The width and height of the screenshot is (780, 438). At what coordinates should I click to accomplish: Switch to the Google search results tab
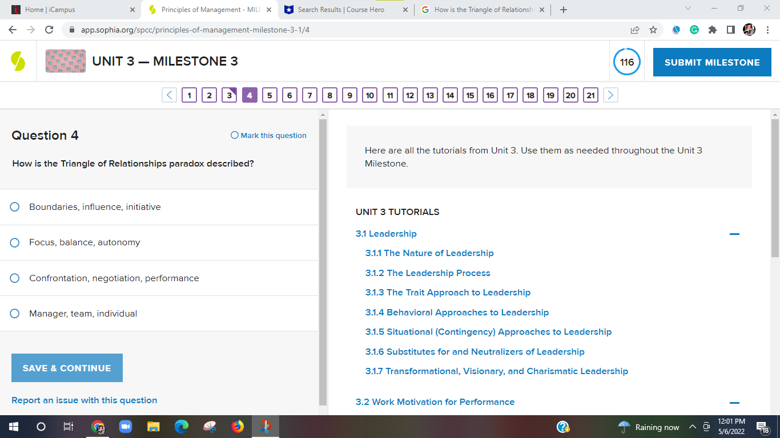483,10
